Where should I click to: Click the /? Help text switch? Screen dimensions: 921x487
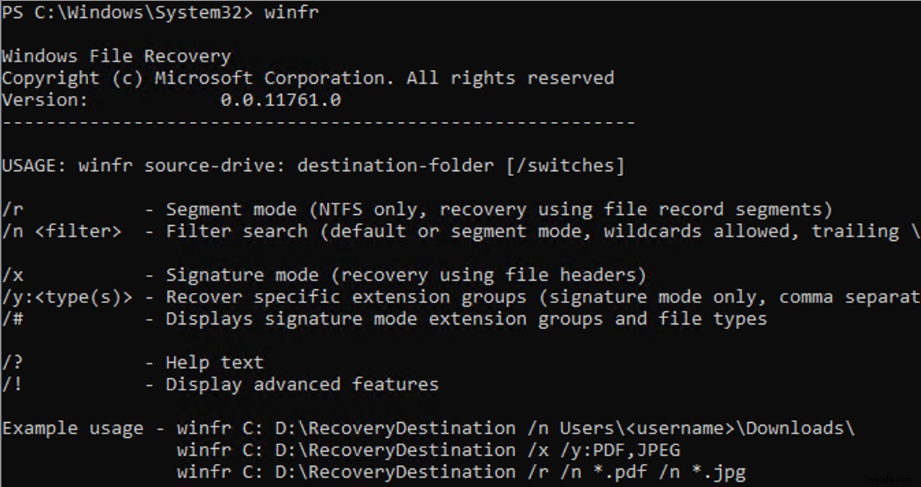[x=13, y=362]
